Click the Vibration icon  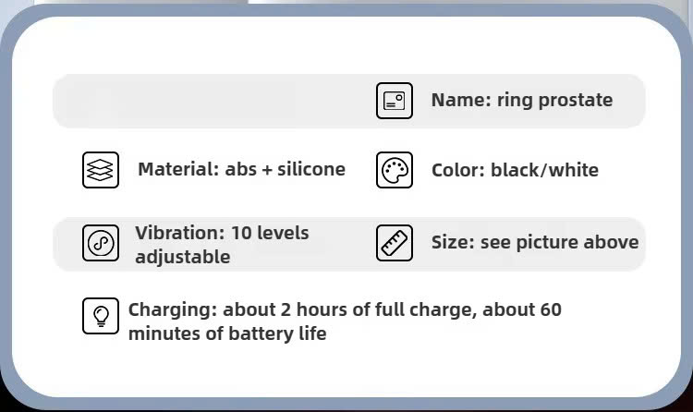tap(101, 244)
